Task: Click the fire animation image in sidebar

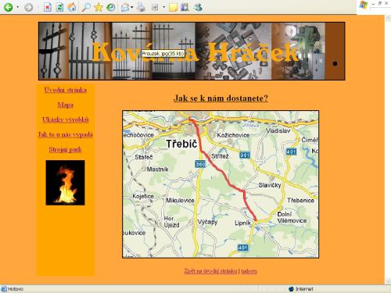Action: click(x=65, y=183)
